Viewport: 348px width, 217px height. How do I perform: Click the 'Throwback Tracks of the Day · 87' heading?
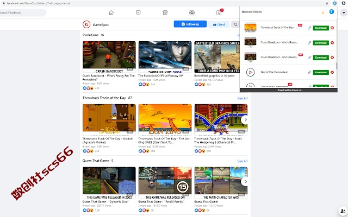coord(107,98)
